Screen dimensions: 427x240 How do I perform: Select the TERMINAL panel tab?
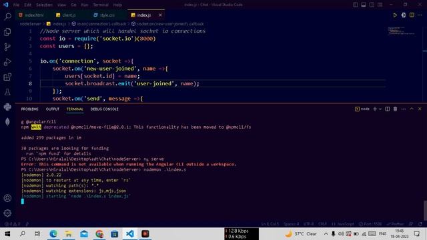click(x=75, y=109)
